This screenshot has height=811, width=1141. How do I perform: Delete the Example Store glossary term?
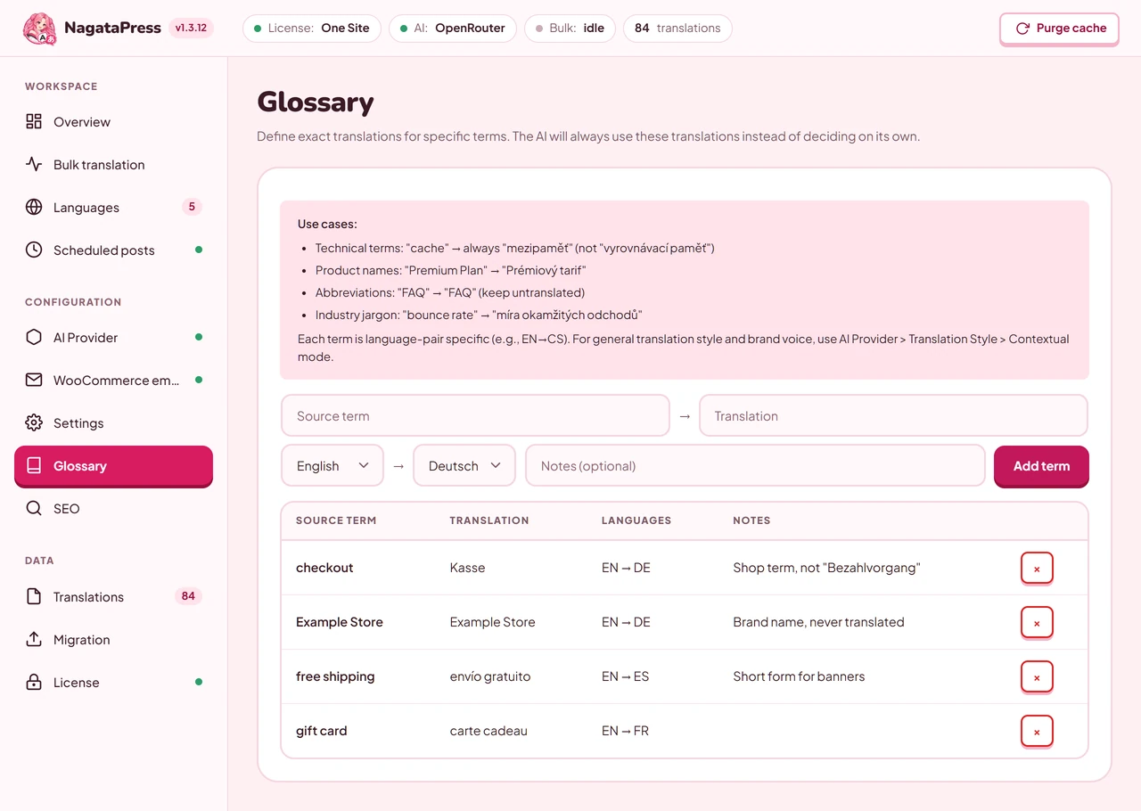1037,622
